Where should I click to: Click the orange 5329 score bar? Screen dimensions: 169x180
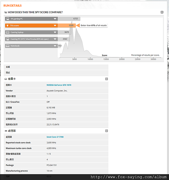pyautogui.click(x=67, y=25)
